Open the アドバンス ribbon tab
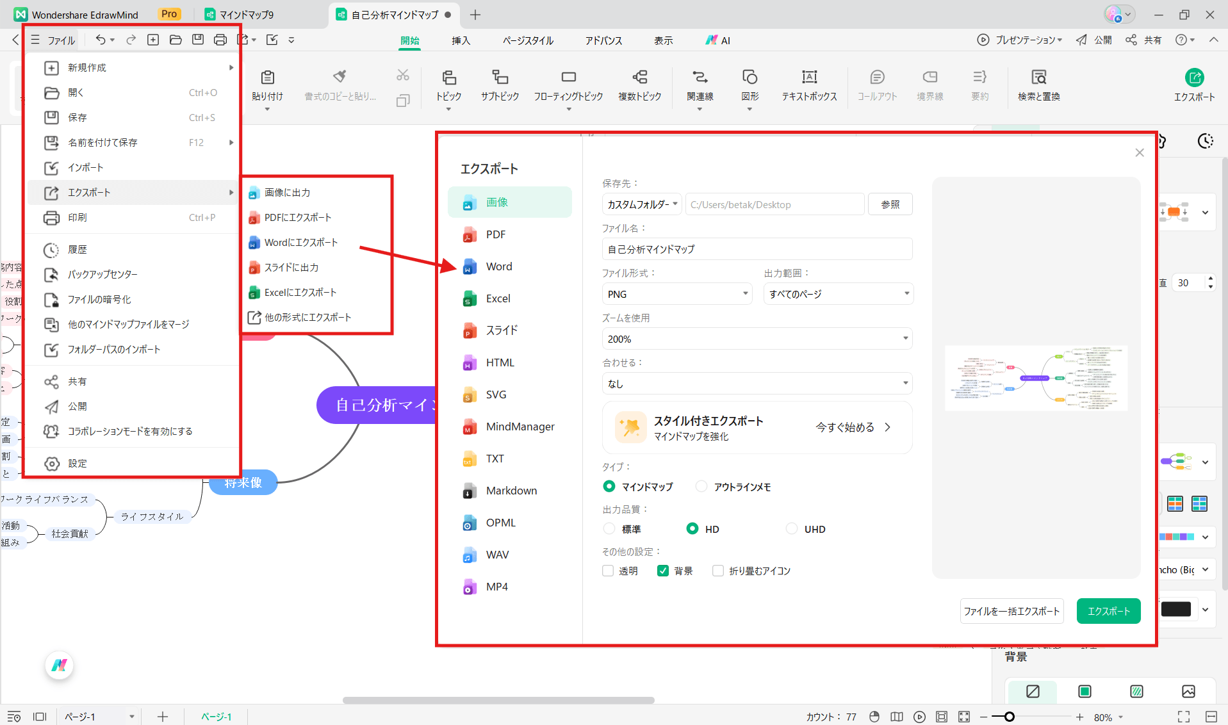 [x=603, y=40]
